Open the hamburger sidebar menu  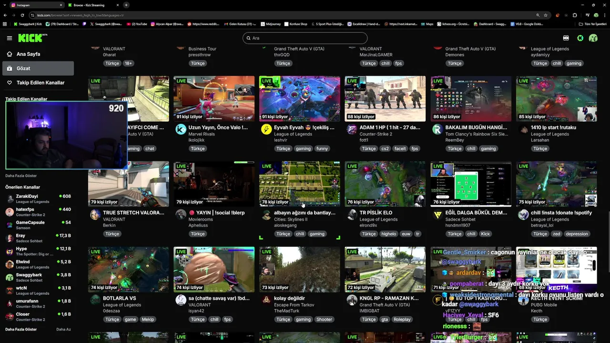tap(10, 38)
